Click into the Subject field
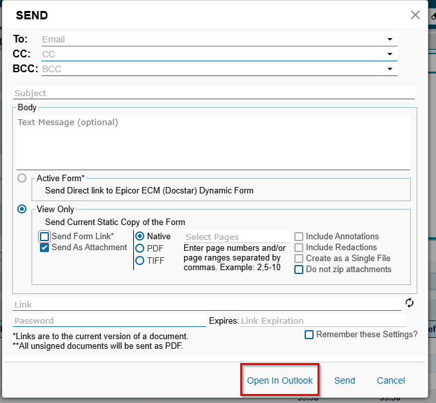Viewport: 436px width, 403px height. 213,93
